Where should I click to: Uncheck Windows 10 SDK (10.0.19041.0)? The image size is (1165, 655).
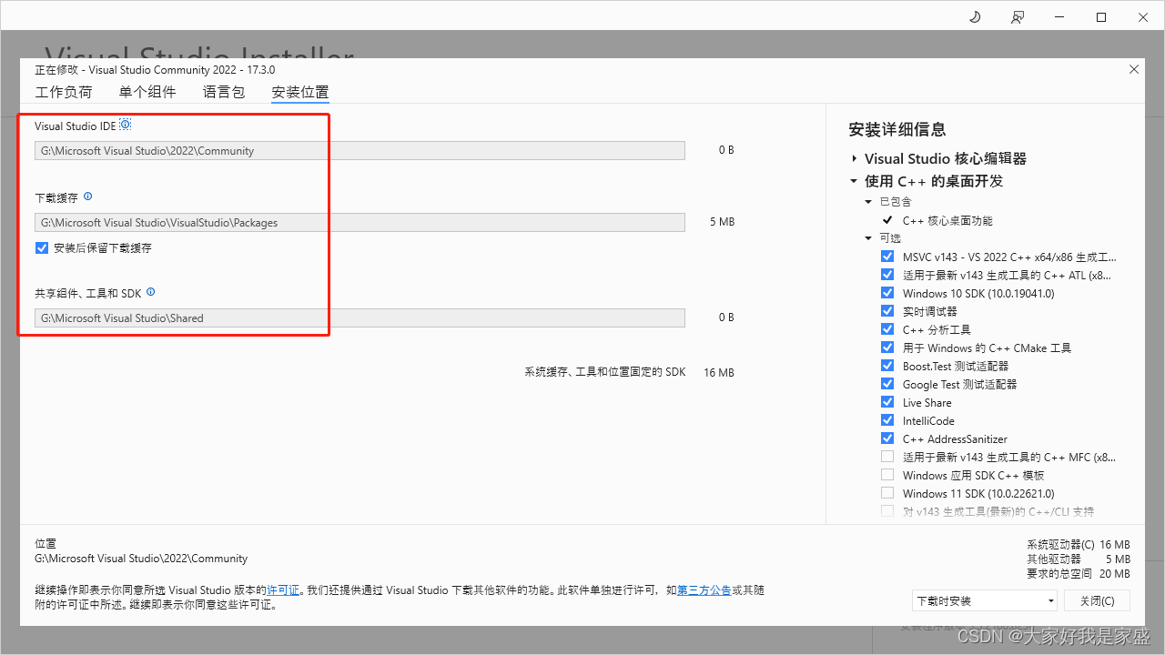pos(887,293)
